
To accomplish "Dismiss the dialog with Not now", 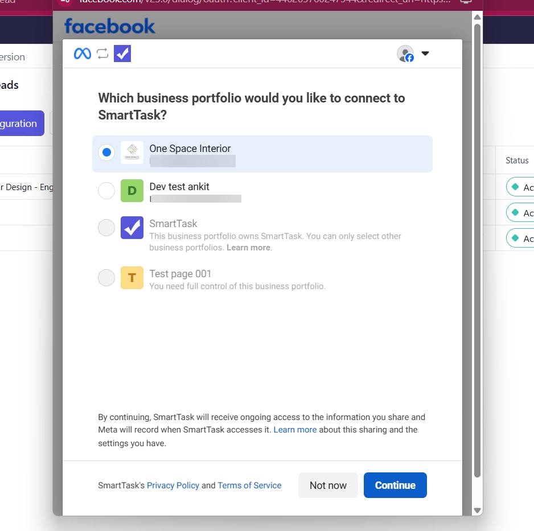I will 328,485.
